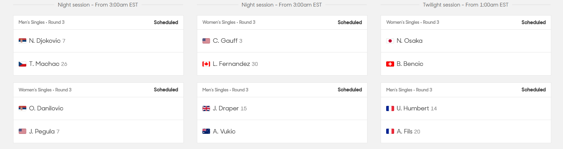This screenshot has height=149, width=563.
Task: Click the British flag beside J. Draper
Action: point(206,108)
